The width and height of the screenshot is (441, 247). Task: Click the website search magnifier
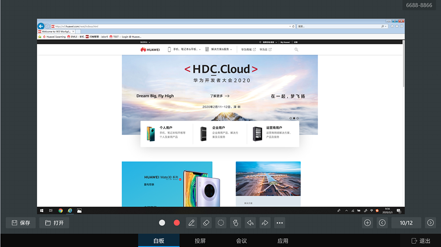296,49
